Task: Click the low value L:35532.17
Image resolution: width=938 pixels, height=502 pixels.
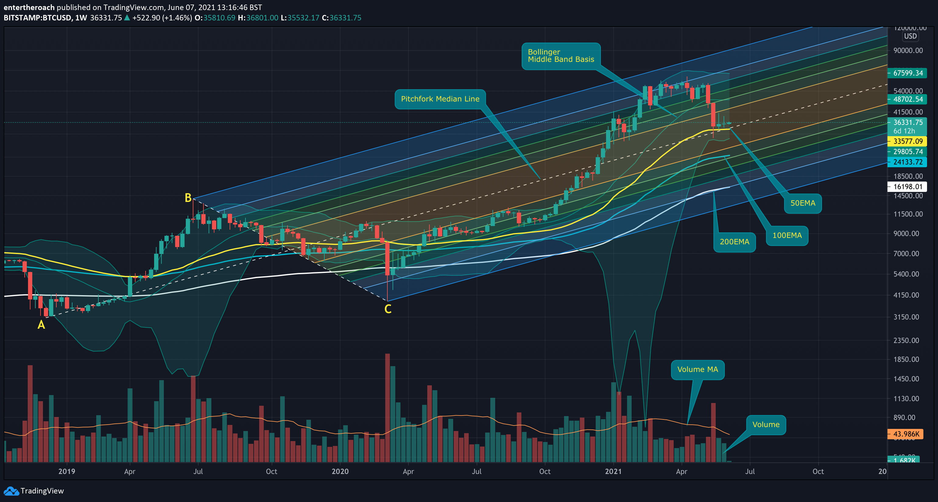Action: coord(300,18)
